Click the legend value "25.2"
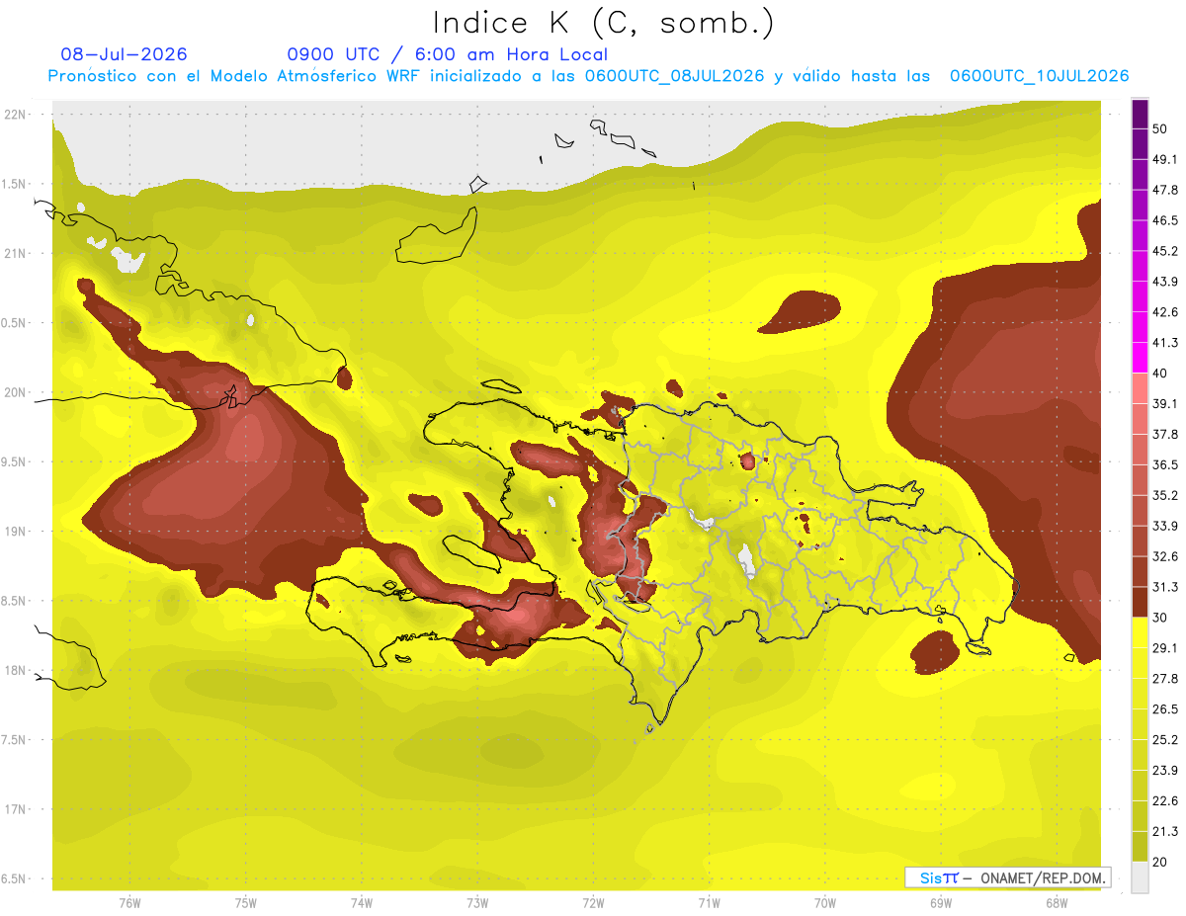 tap(1165, 739)
